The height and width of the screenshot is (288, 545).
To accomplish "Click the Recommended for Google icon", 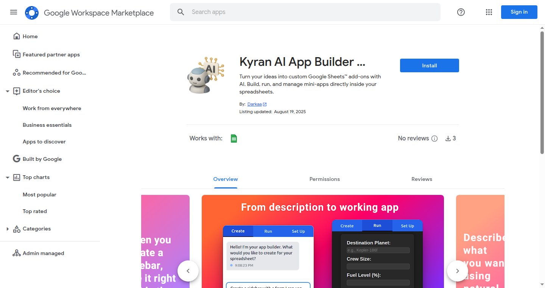I will point(17,73).
